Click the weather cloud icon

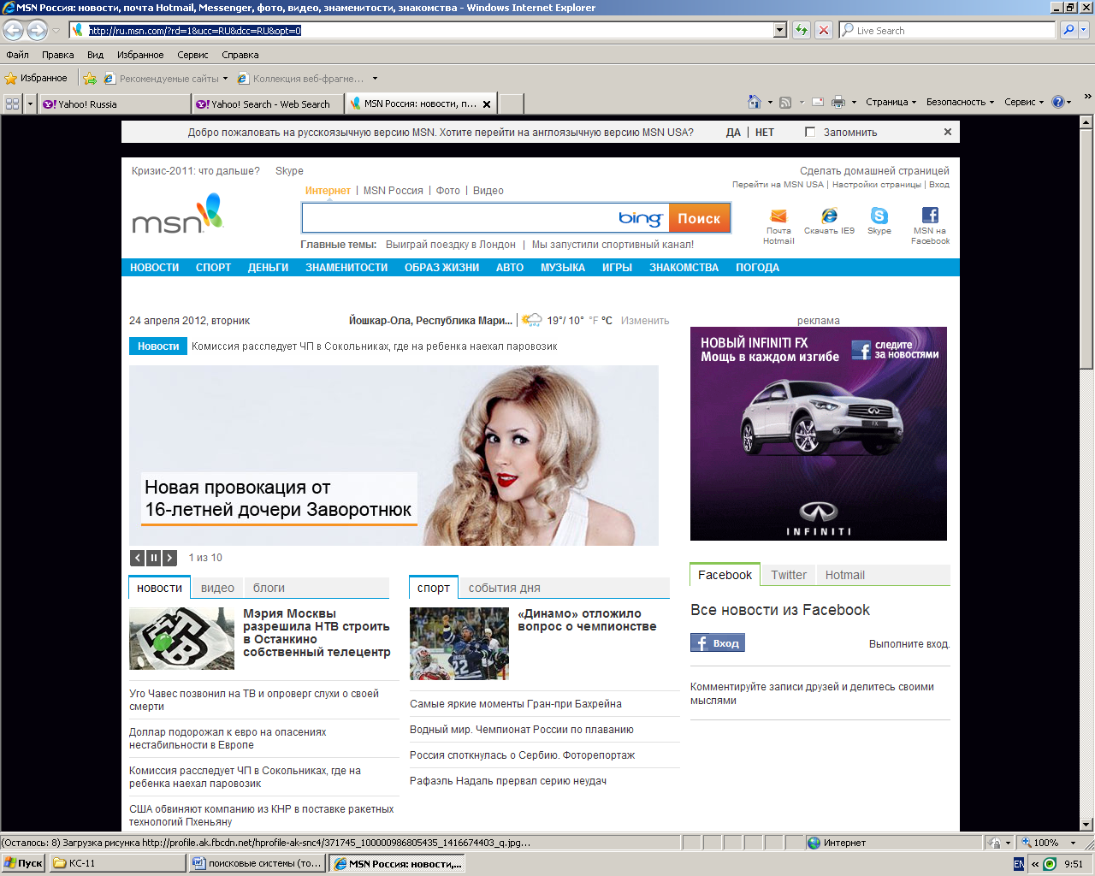click(531, 320)
